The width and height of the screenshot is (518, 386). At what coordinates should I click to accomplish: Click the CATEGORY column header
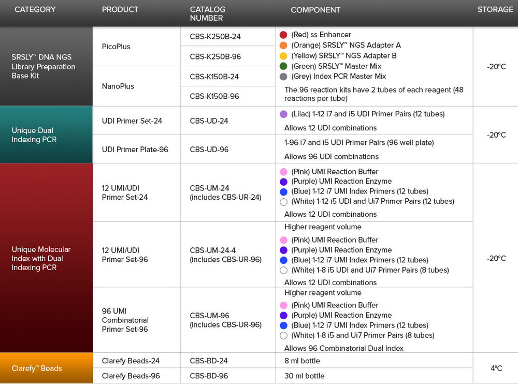35,9
